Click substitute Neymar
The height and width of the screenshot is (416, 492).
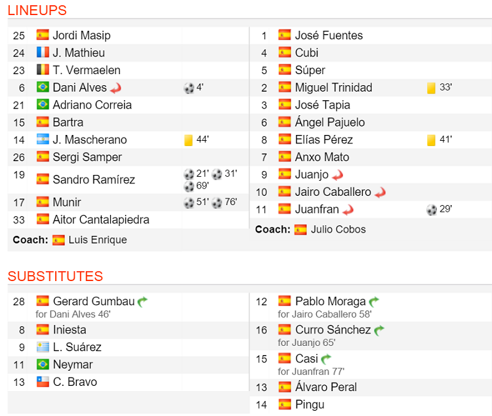pos(72,364)
